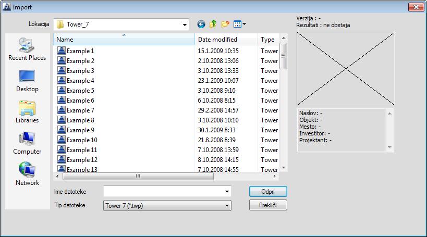Click date 7.10.2008 13:59

(218, 150)
